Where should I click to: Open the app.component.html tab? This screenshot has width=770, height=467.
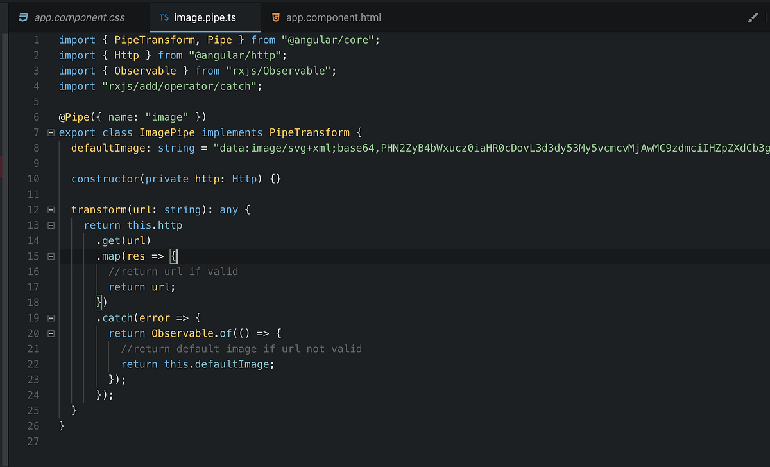327,17
